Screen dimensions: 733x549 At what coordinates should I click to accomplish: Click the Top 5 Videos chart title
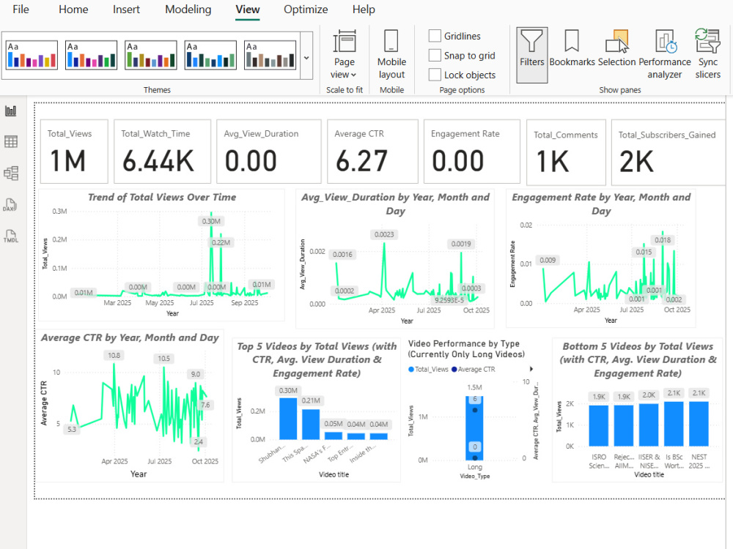(x=317, y=359)
